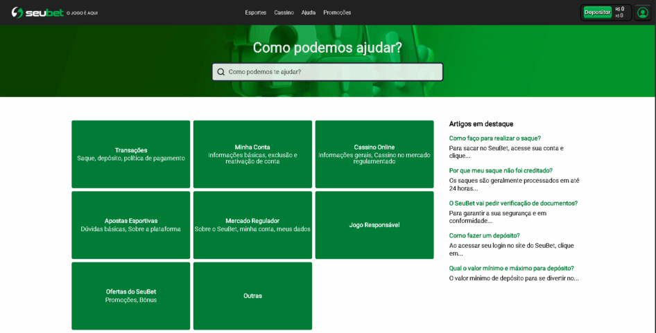Open the Transações category tile
The height and width of the screenshot is (333, 656).
click(x=131, y=154)
